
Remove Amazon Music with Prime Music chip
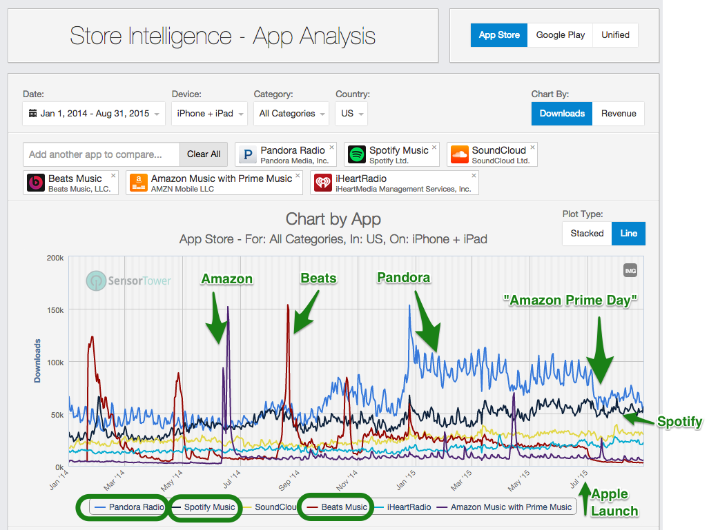pyautogui.click(x=298, y=176)
